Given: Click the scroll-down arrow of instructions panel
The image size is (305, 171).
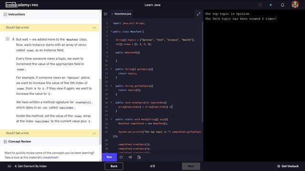Looking at the screenshot, I should 100,160.
